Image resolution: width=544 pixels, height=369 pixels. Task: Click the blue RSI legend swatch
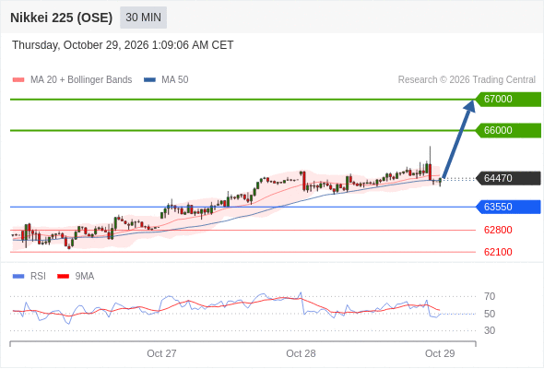click(18, 277)
